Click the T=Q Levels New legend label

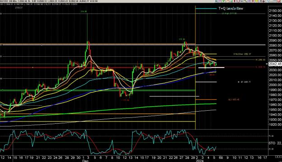pyautogui.click(x=231, y=9)
